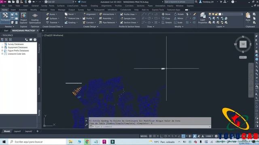Click the Share button
This screenshot has height=145, width=259.
coord(82,2)
